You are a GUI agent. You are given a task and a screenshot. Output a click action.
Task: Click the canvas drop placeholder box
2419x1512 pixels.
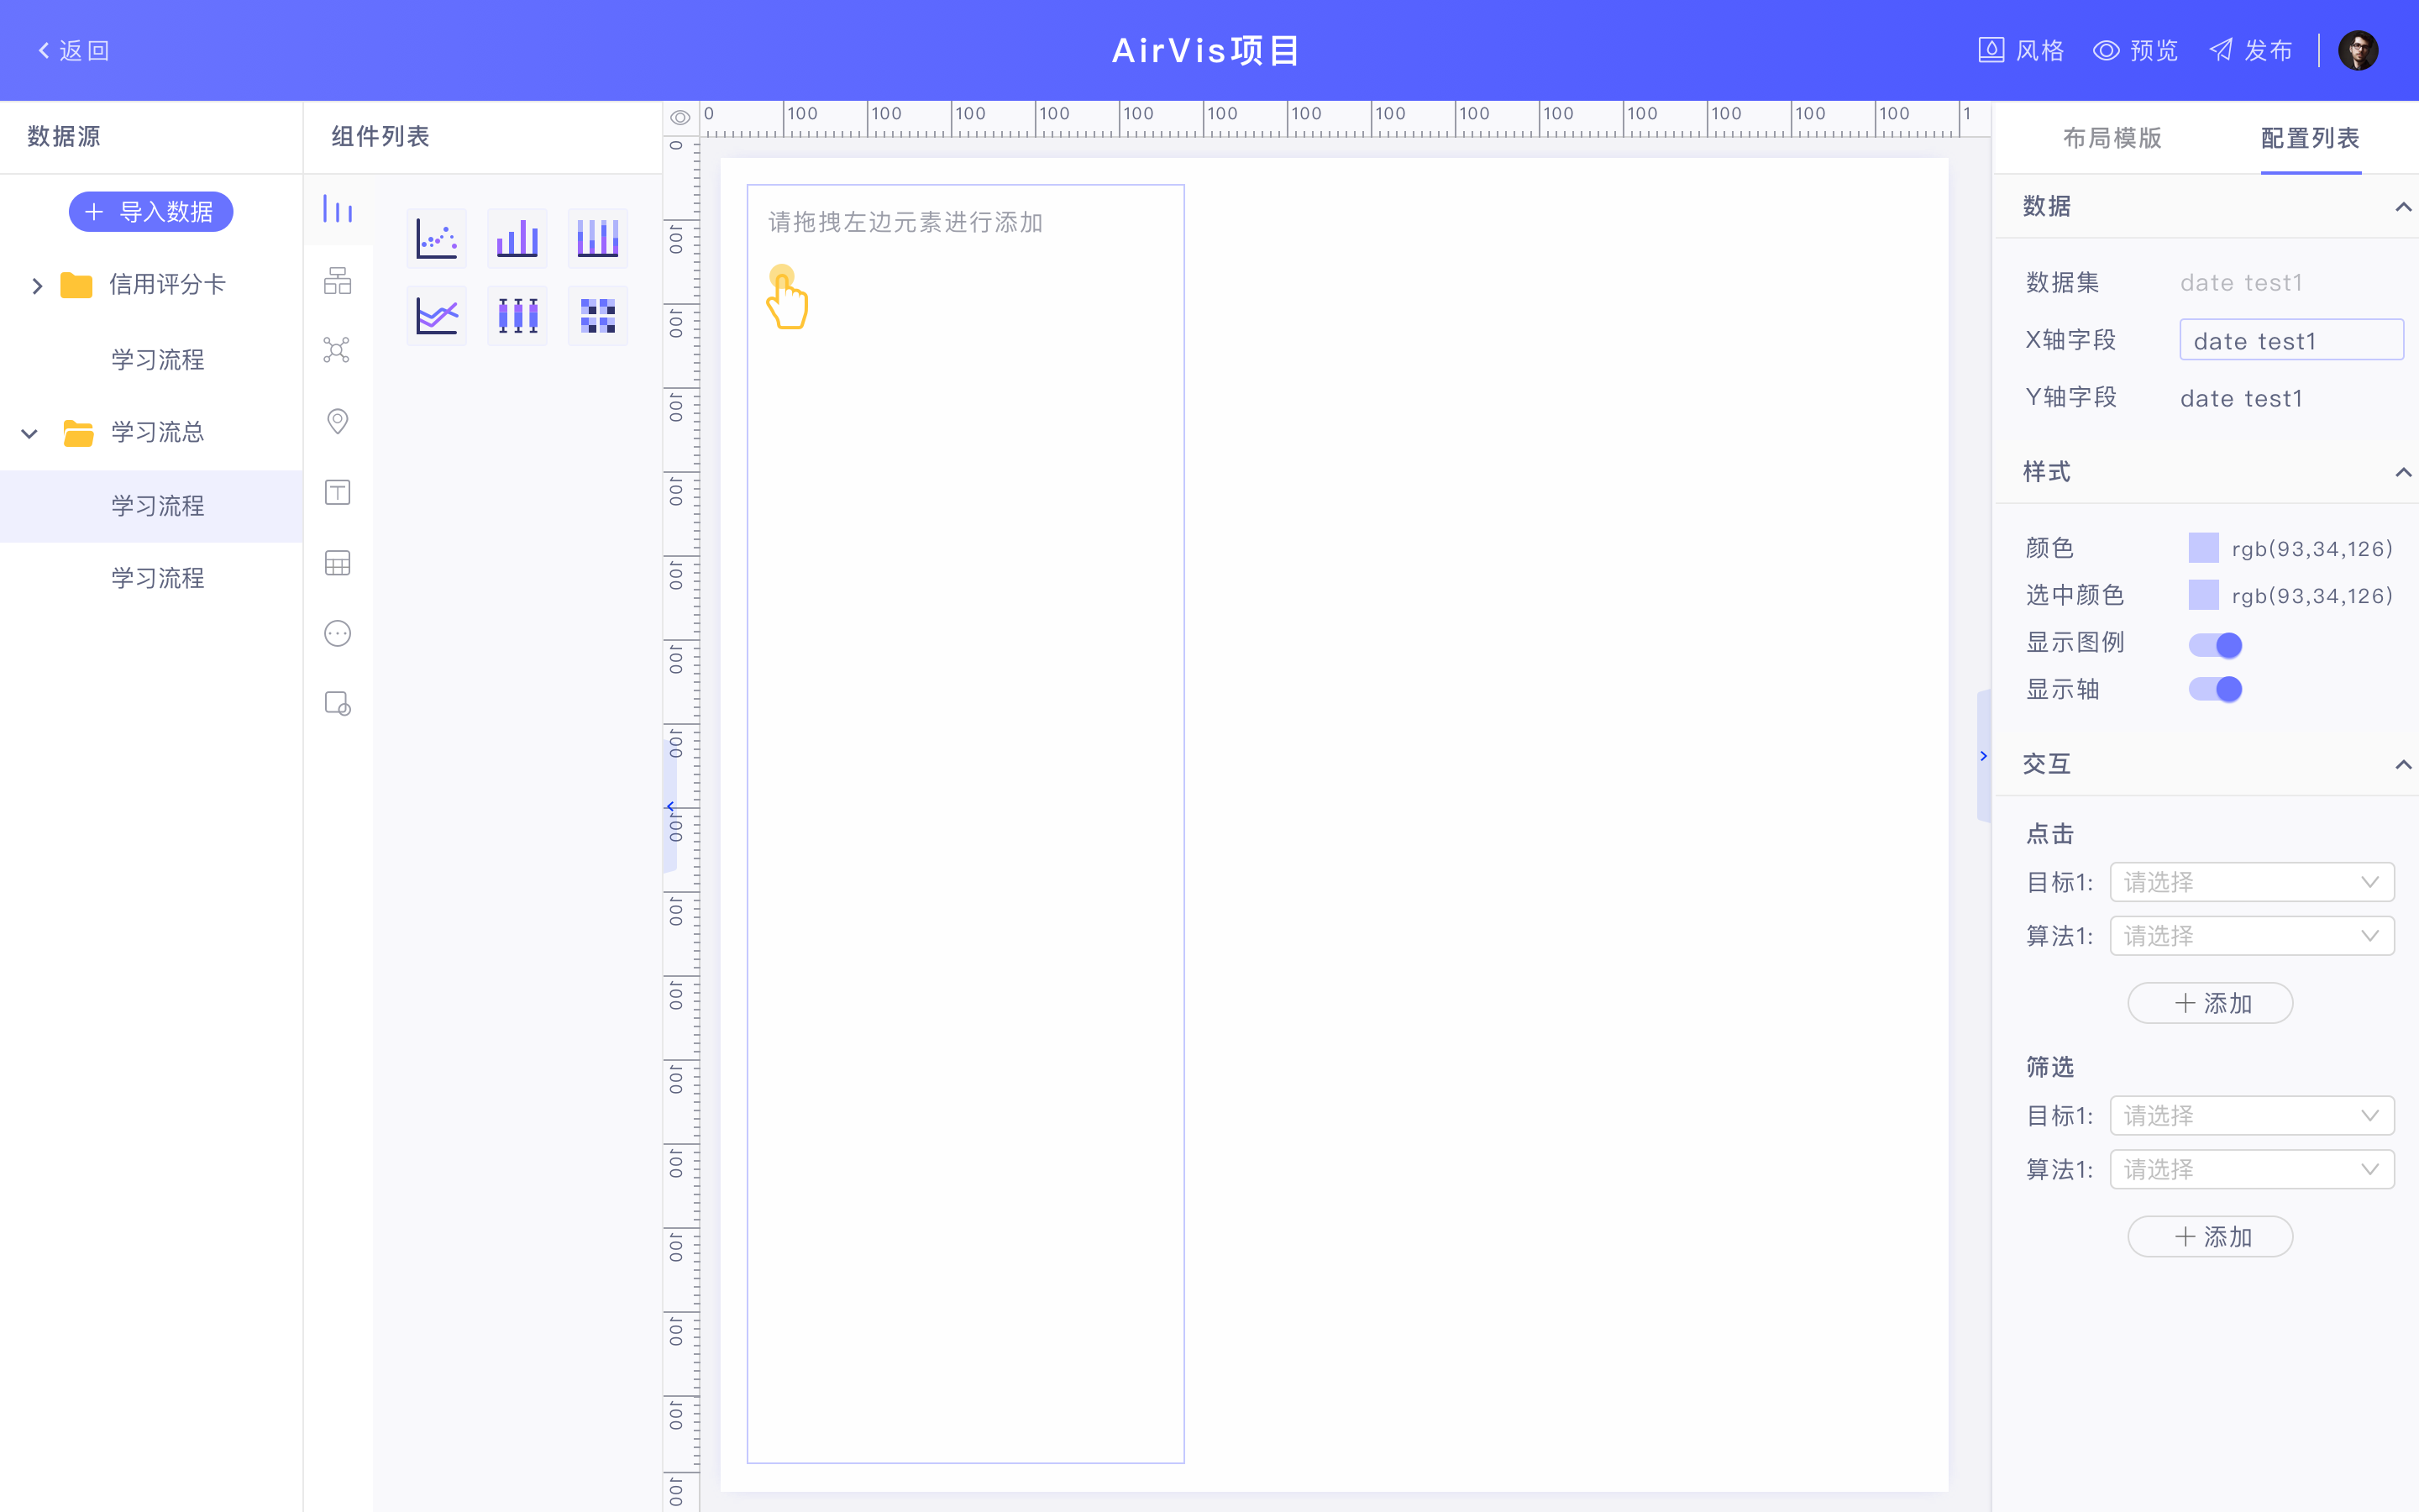pos(966,823)
